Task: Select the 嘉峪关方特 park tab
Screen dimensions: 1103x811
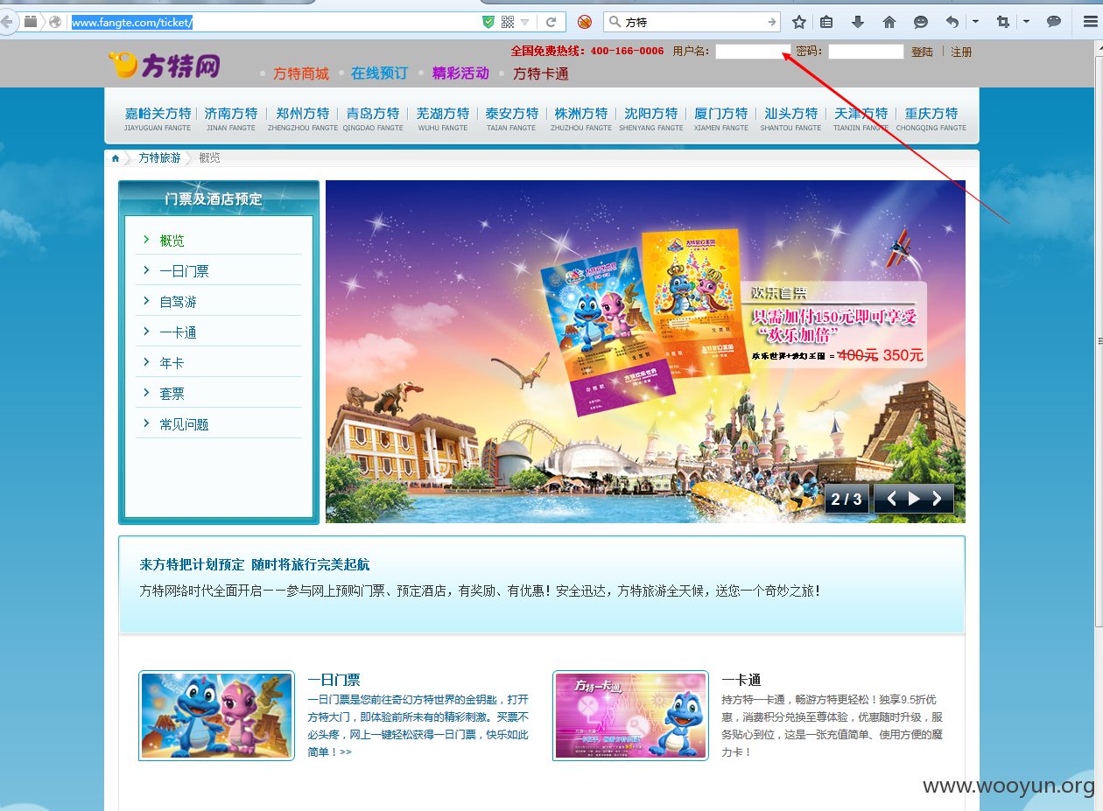Action: [158, 118]
